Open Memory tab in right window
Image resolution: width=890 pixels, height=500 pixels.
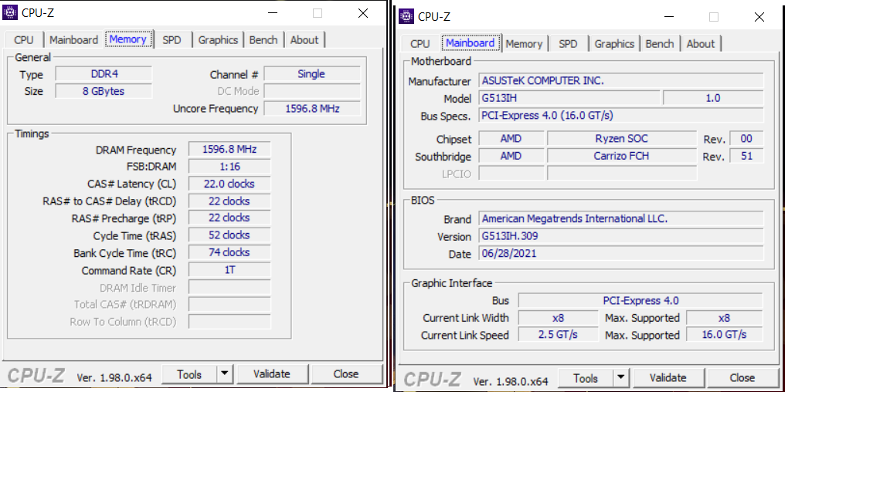click(x=524, y=44)
